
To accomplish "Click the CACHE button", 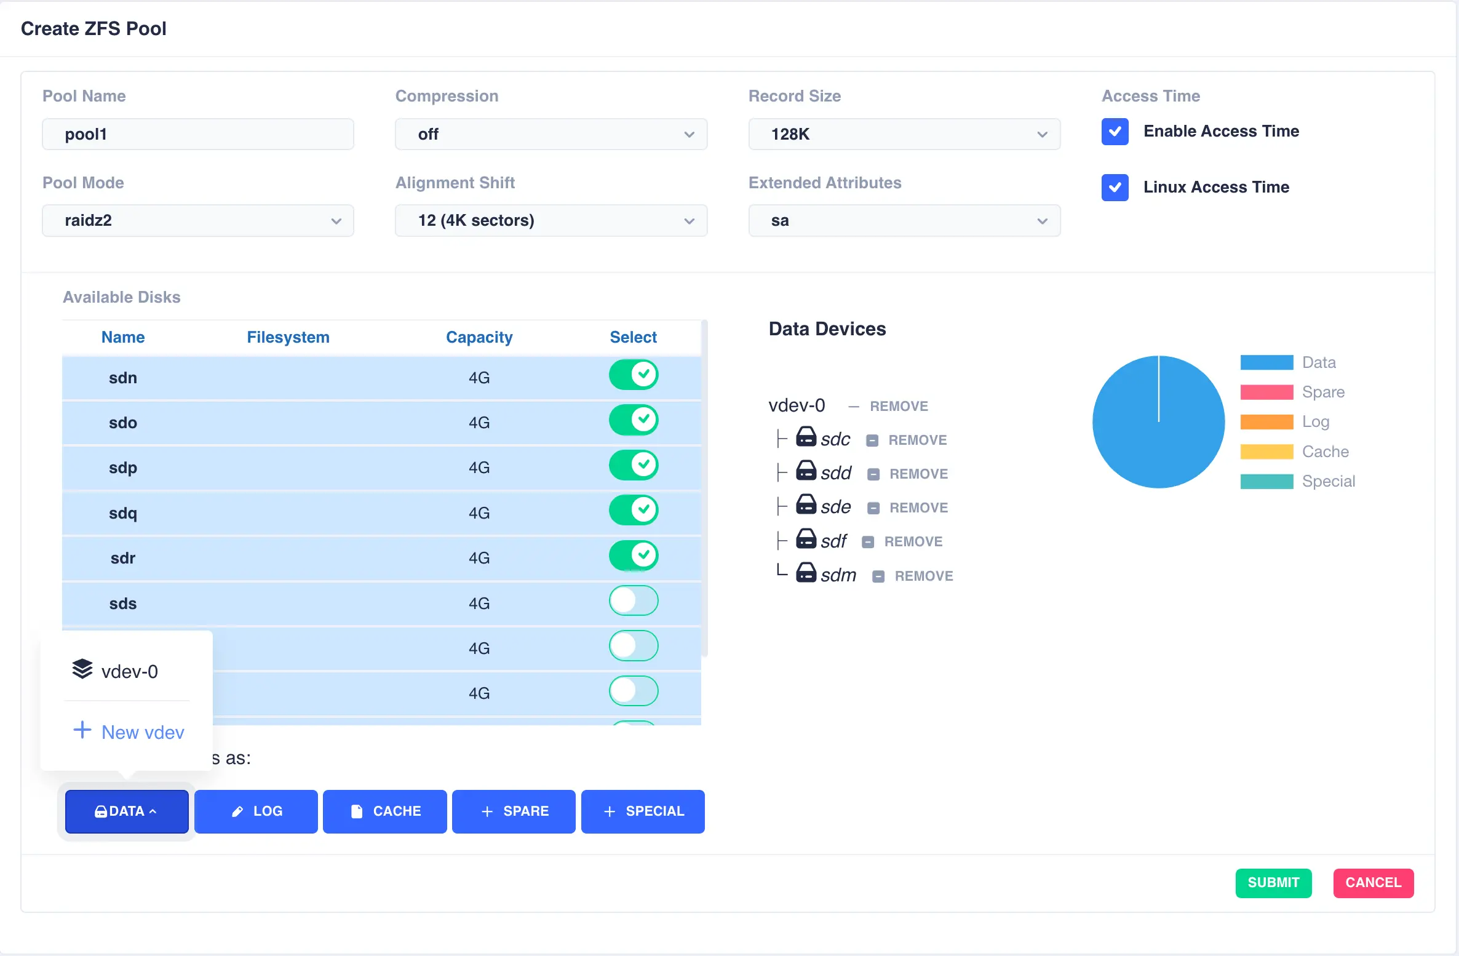I will pos(385,811).
